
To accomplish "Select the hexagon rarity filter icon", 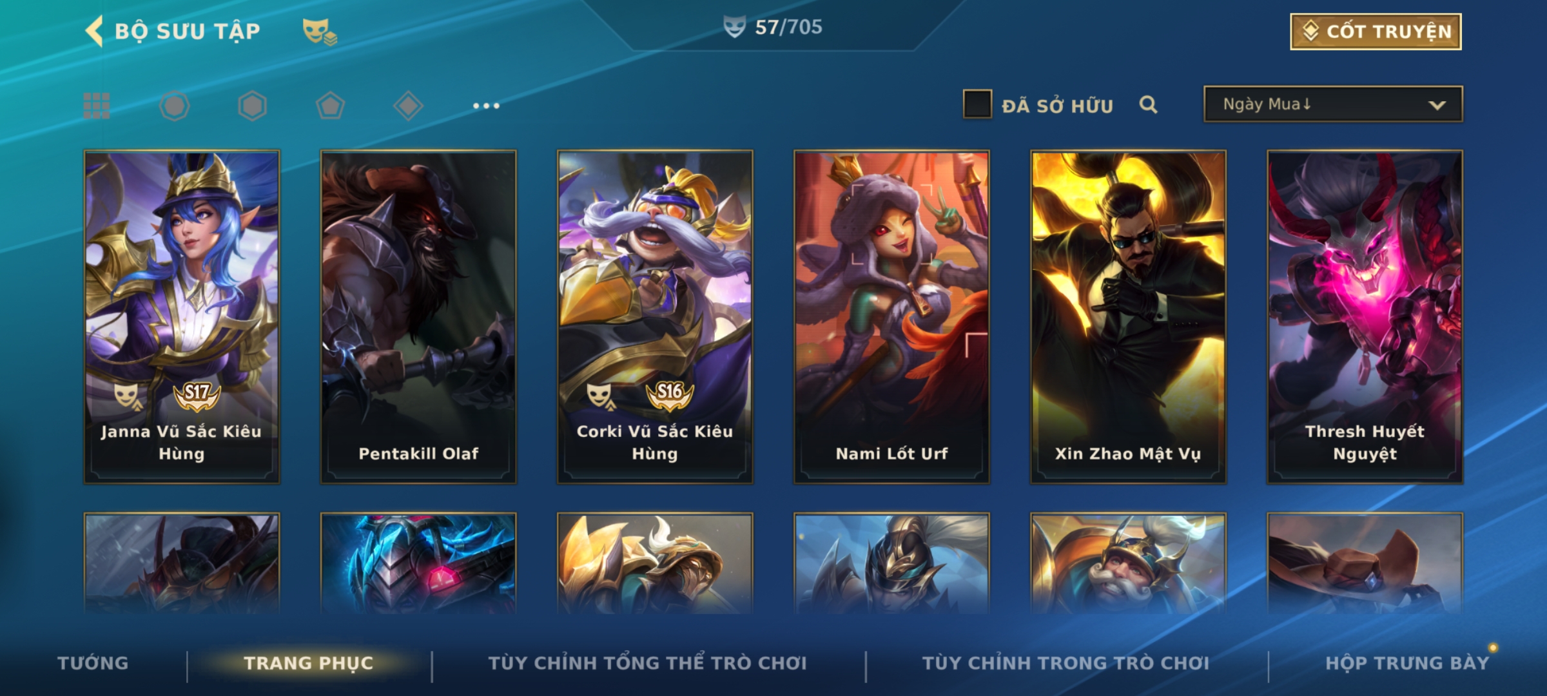I will [252, 106].
